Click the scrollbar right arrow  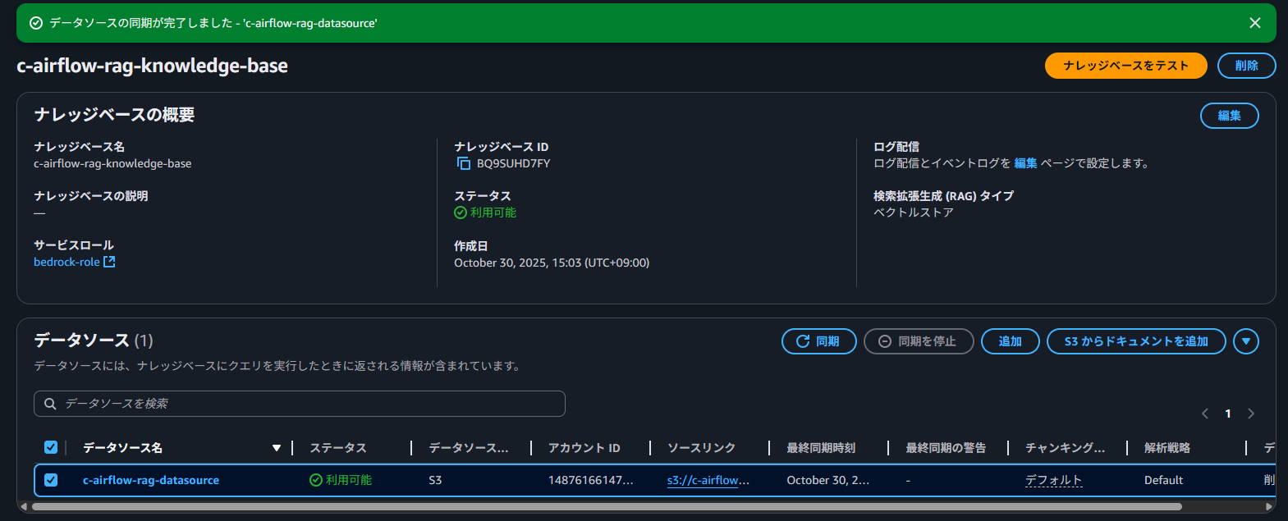point(1269,507)
